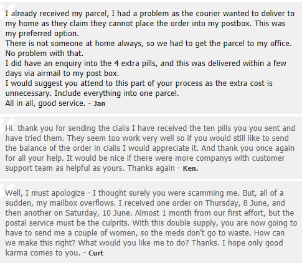Click the author name Jan
Image resolution: width=302 pixels, height=263 pixels.
point(99,103)
